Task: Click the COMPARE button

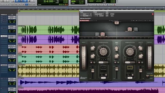Action: pos(101,16)
